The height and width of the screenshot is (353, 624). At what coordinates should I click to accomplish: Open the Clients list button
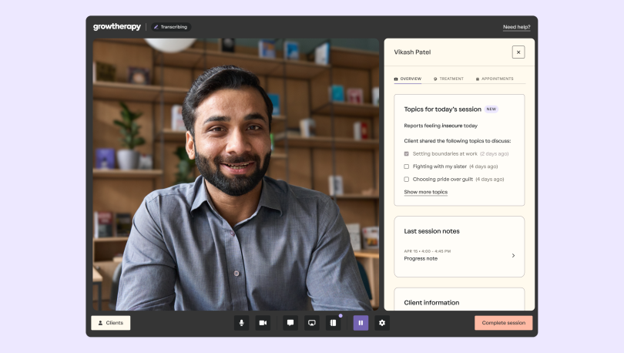[x=111, y=323]
